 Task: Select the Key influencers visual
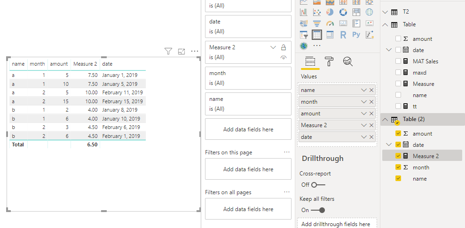369,35
